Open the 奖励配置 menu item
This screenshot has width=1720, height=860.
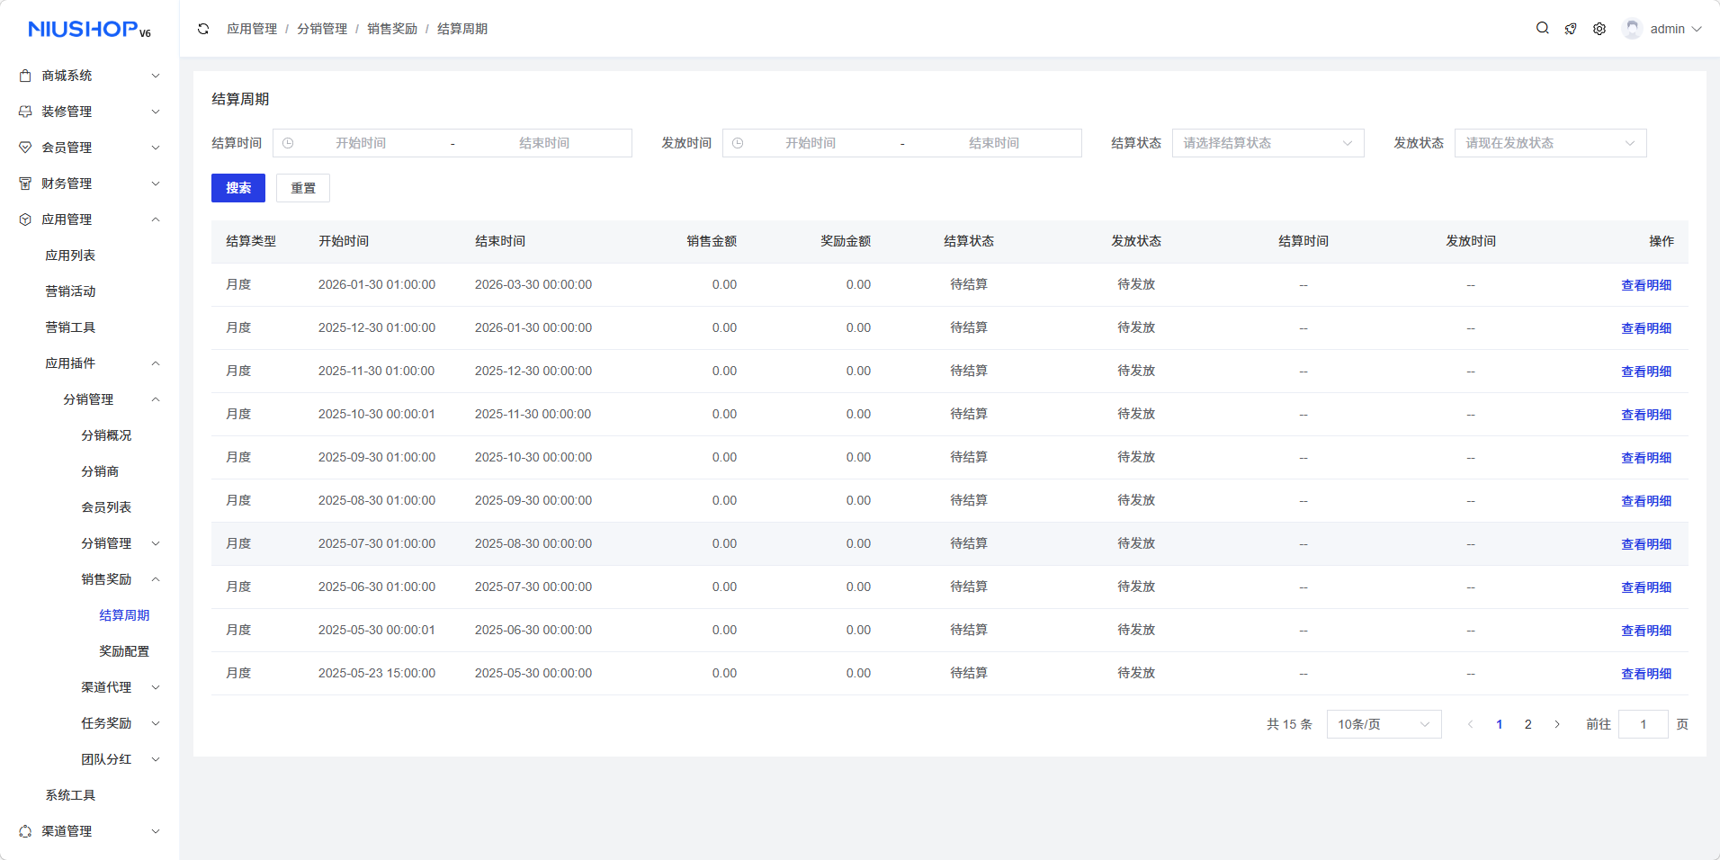click(x=124, y=651)
